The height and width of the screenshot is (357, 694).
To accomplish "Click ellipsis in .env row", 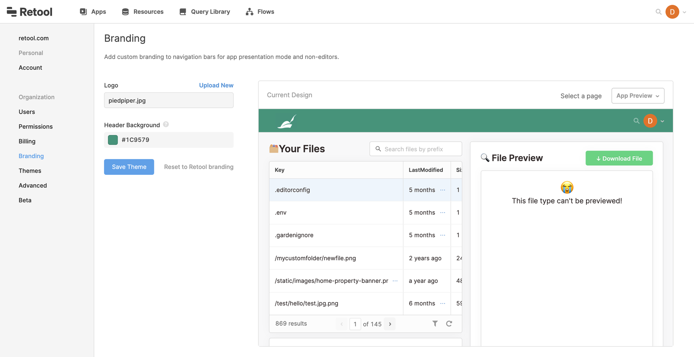I will pyautogui.click(x=442, y=213).
